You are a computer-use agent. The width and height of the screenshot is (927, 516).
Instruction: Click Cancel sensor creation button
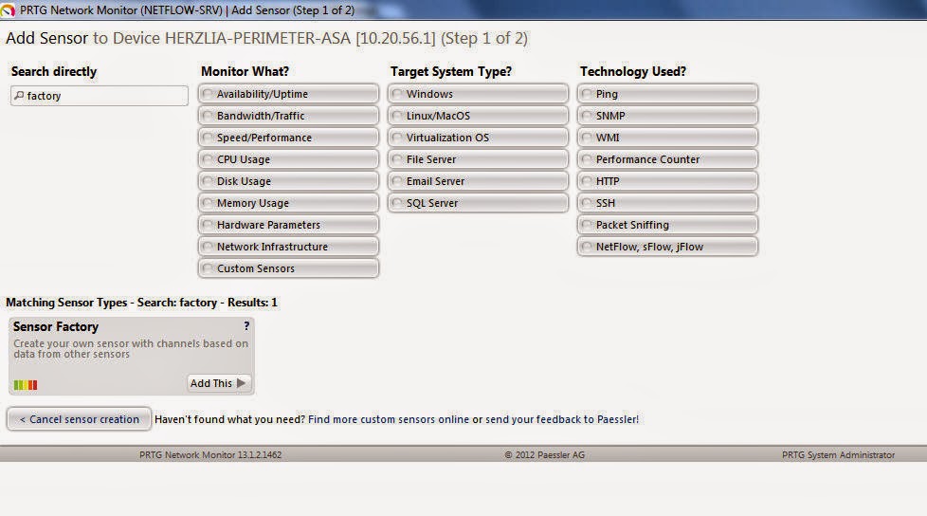click(80, 419)
